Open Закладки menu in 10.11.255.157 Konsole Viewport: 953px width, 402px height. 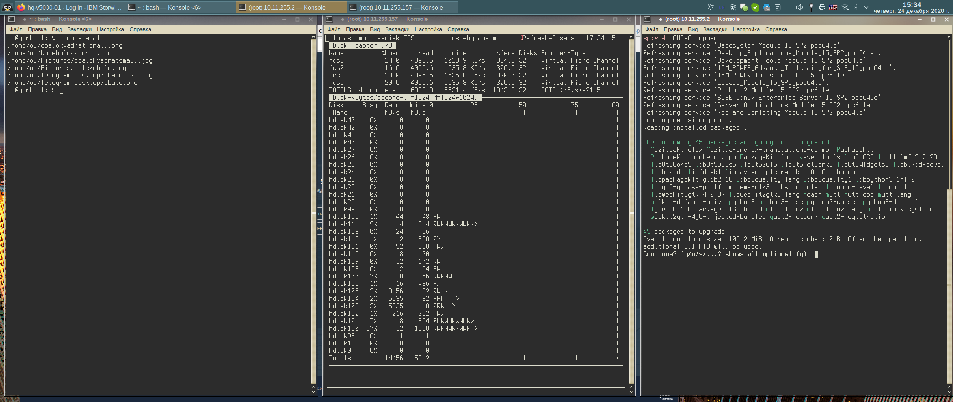pos(397,29)
